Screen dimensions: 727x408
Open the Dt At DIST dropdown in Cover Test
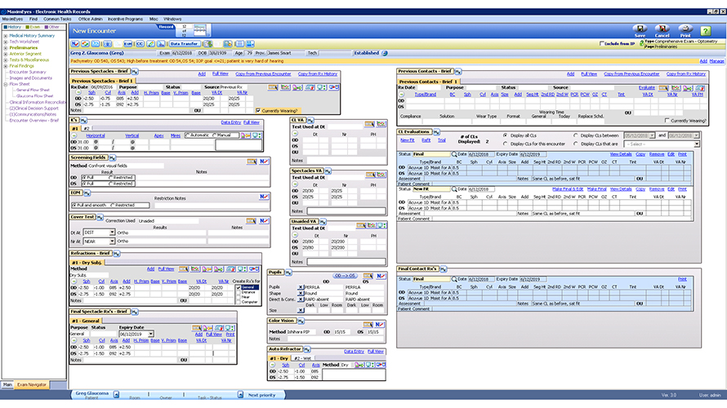tap(112, 231)
